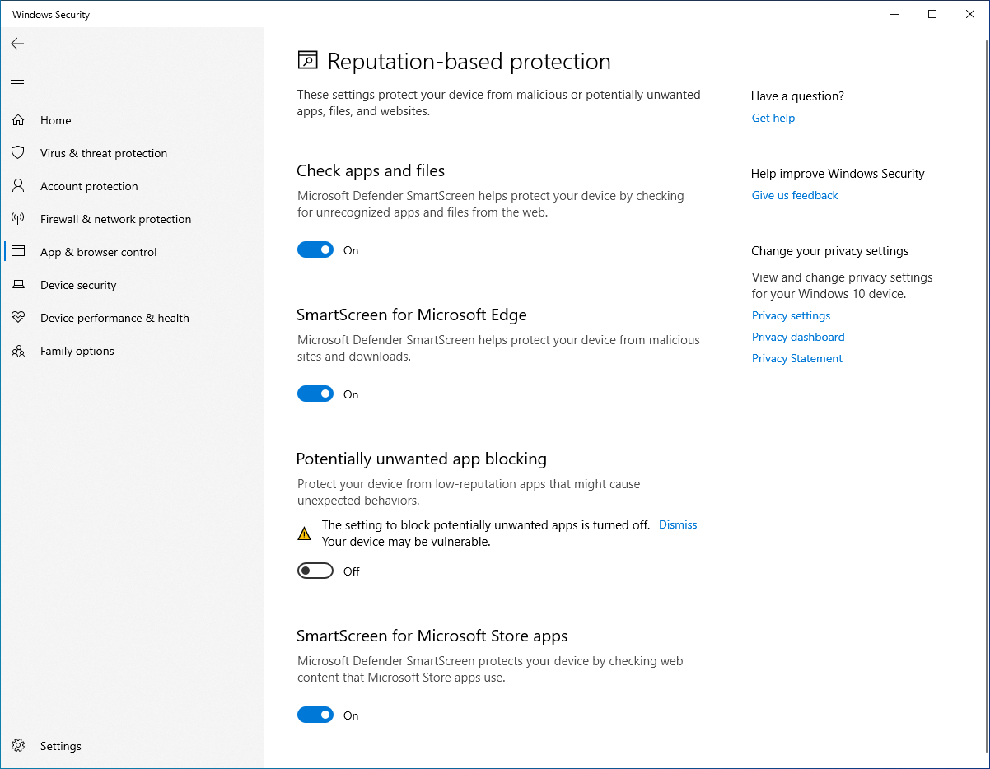Image resolution: width=990 pixels, height=769 pixels.
Task: Click the Firewall & network antenna icon
Action: coord(18,219)
